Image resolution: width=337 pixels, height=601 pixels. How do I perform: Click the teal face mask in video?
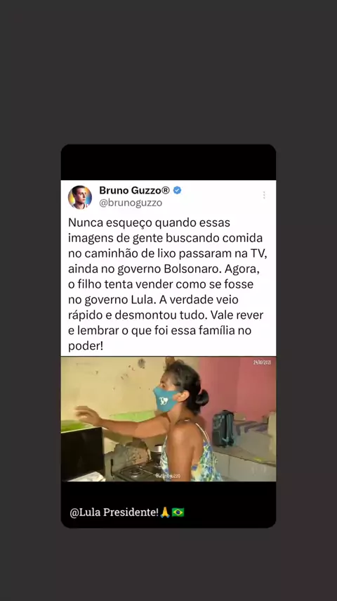[166, 399]
